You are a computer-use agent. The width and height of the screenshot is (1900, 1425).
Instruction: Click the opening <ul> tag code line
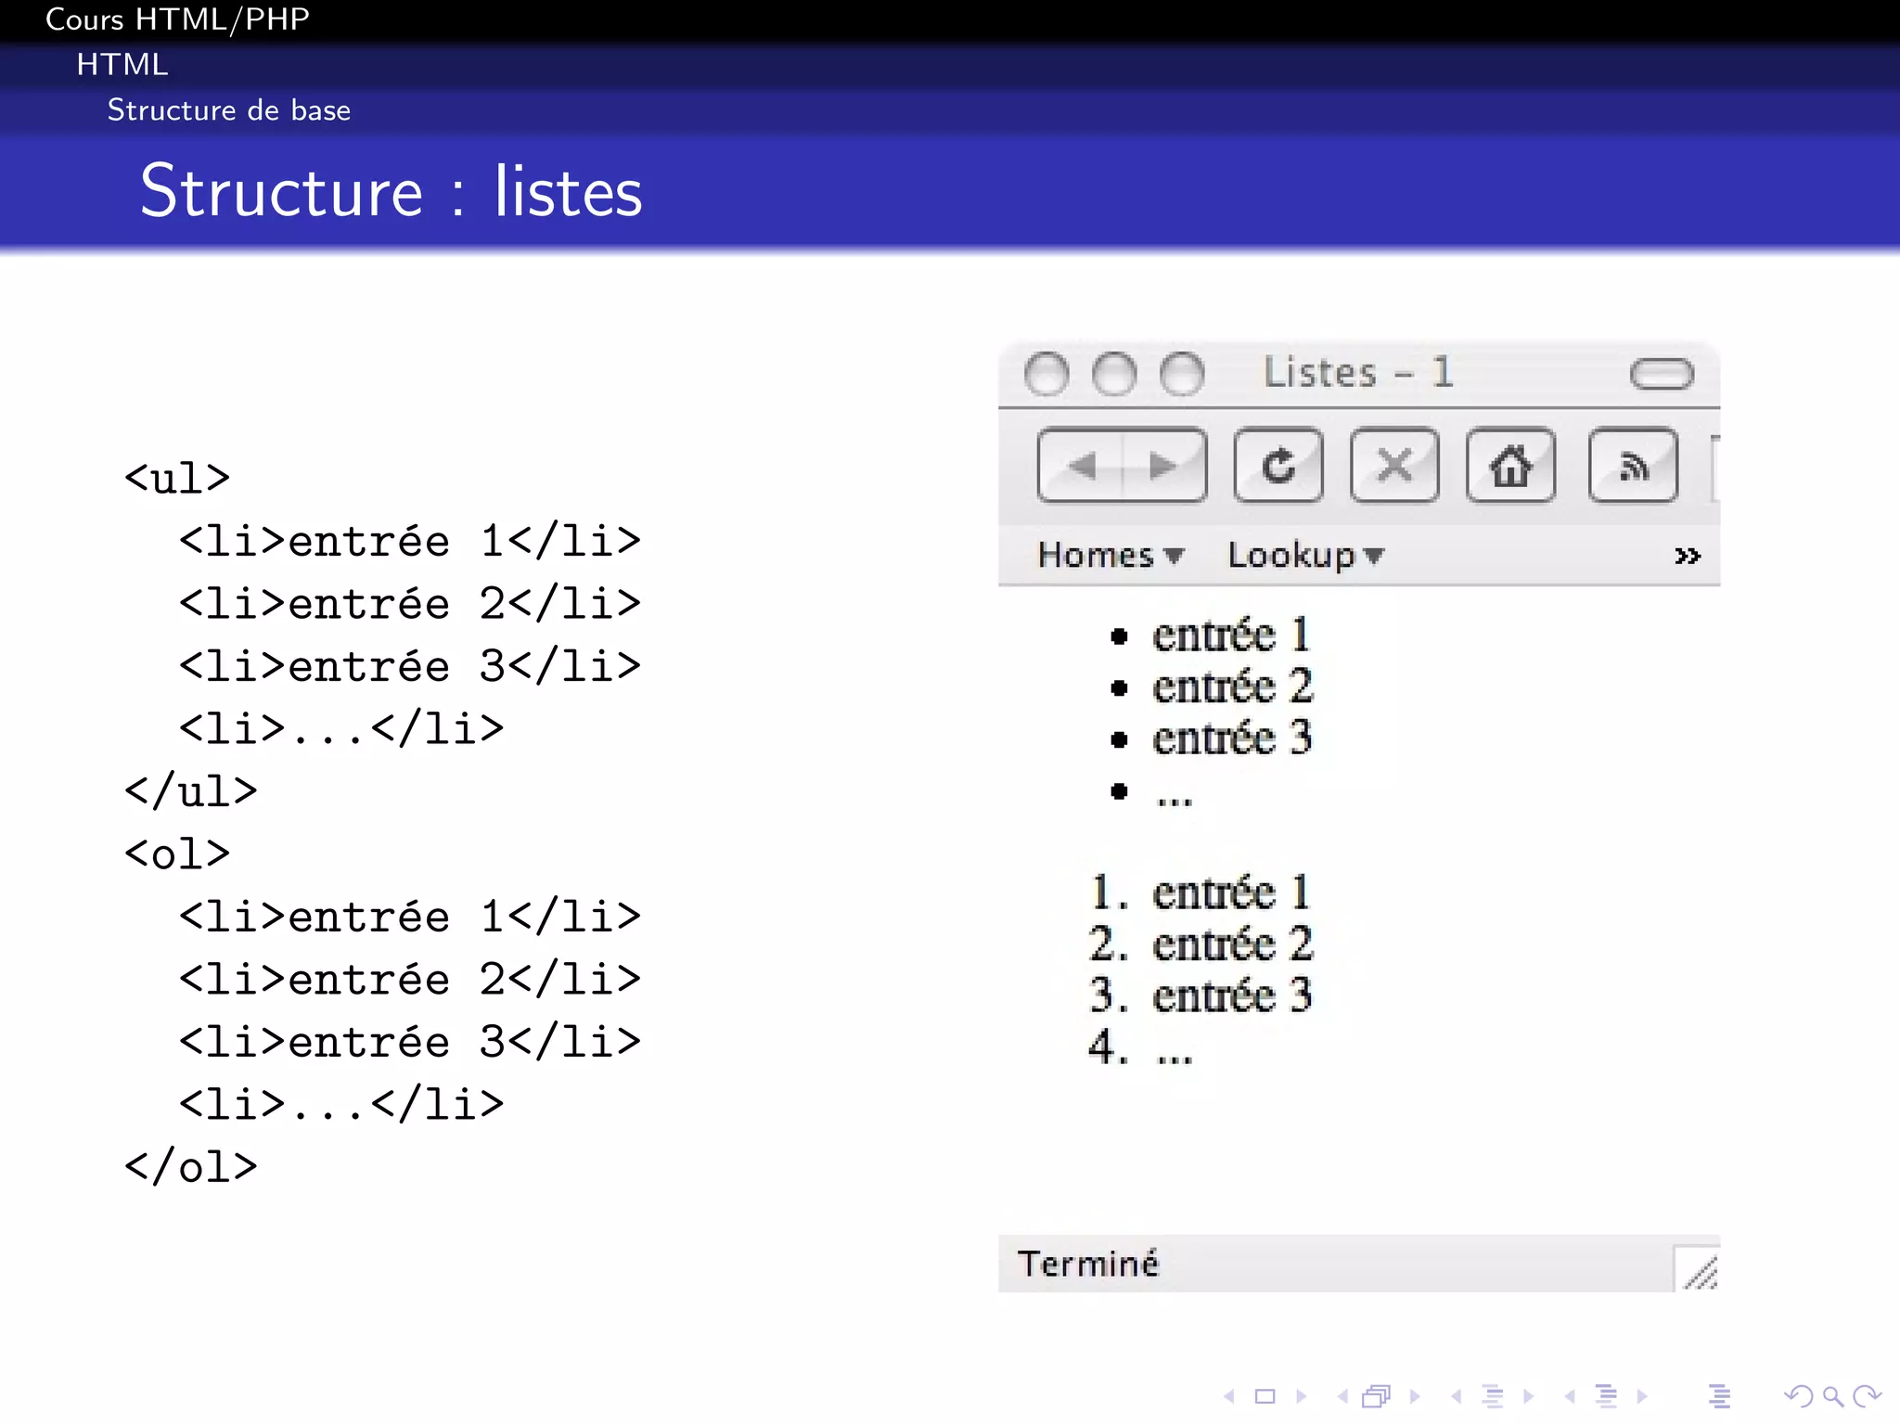177,479
